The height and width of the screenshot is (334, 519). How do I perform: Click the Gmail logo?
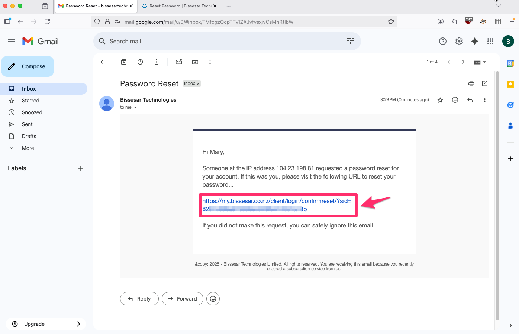point(41,41)
